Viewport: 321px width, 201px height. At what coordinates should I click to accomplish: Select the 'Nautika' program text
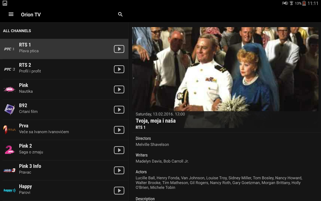(x=26, y=91)
